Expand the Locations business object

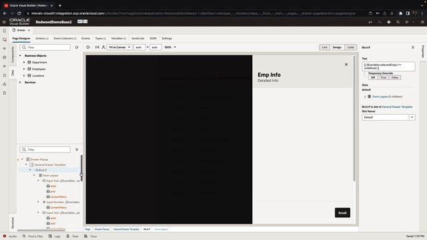(x=24, y=75)
